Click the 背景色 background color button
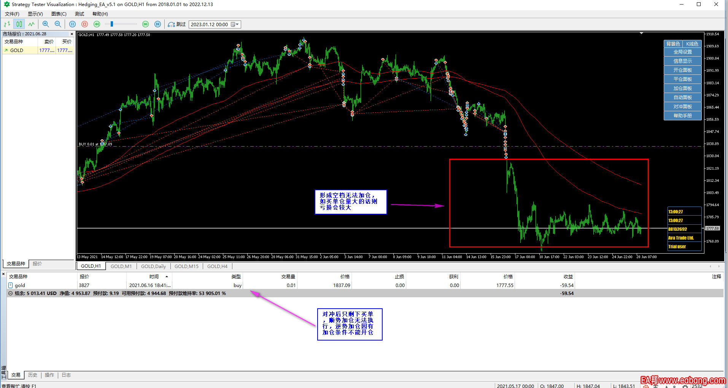This screenshot has width=728, height=388. point(673,44)
